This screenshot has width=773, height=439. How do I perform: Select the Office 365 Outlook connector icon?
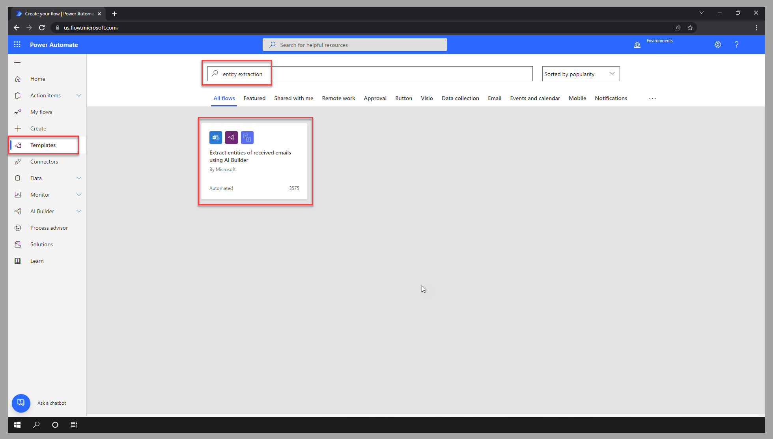pyautogui.click(x=215, y=138)
